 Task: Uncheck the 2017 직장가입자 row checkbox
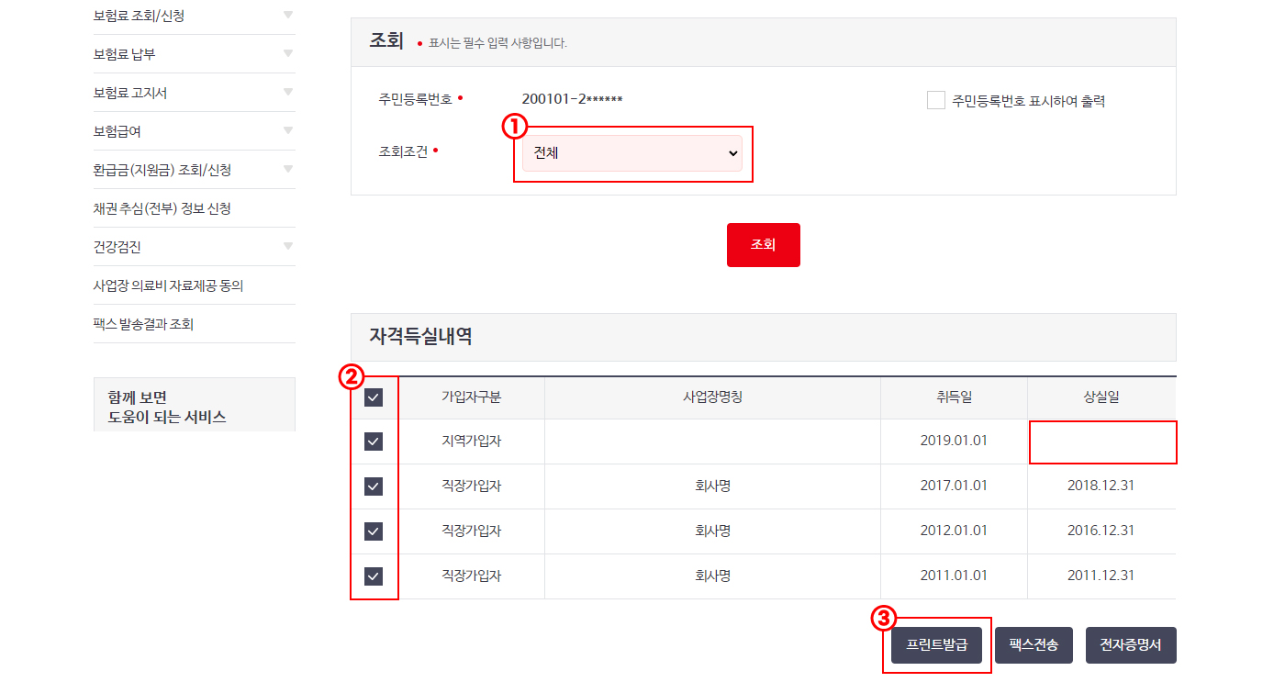(x=374, y=486)
